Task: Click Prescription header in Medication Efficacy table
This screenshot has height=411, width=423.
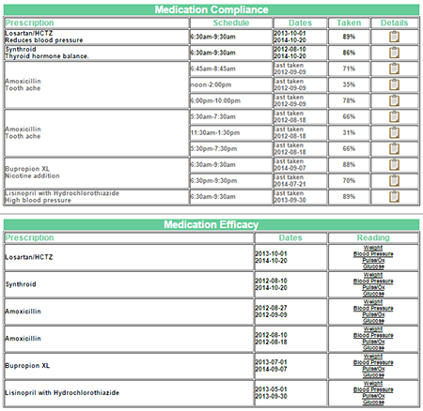Action: pos(129,237)
